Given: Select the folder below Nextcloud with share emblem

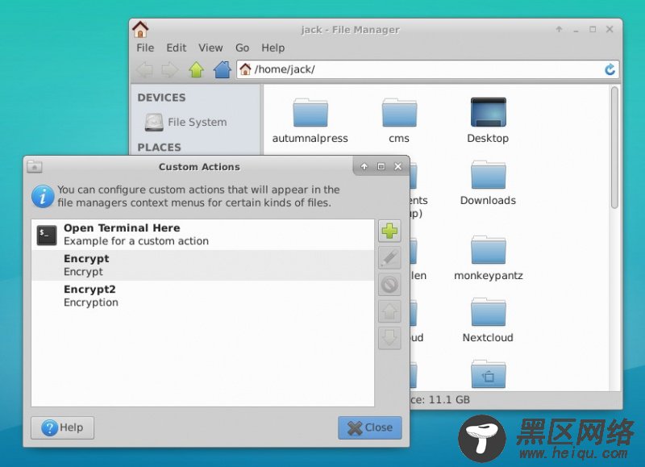Looking at the screenshot, I should (489, 374).
